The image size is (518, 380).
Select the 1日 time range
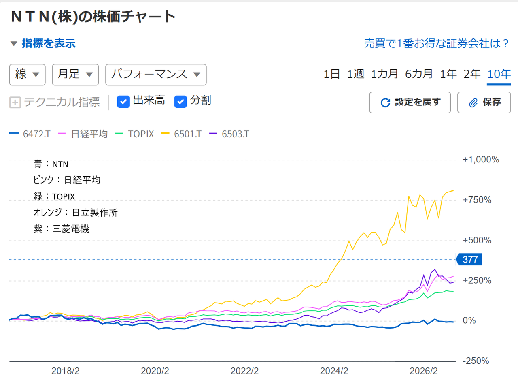click(x=332, y=74)
